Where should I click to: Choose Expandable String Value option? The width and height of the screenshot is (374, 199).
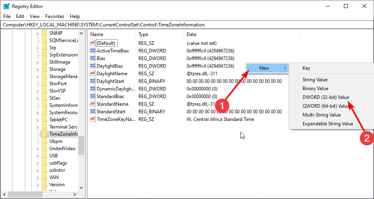[328, 124]
